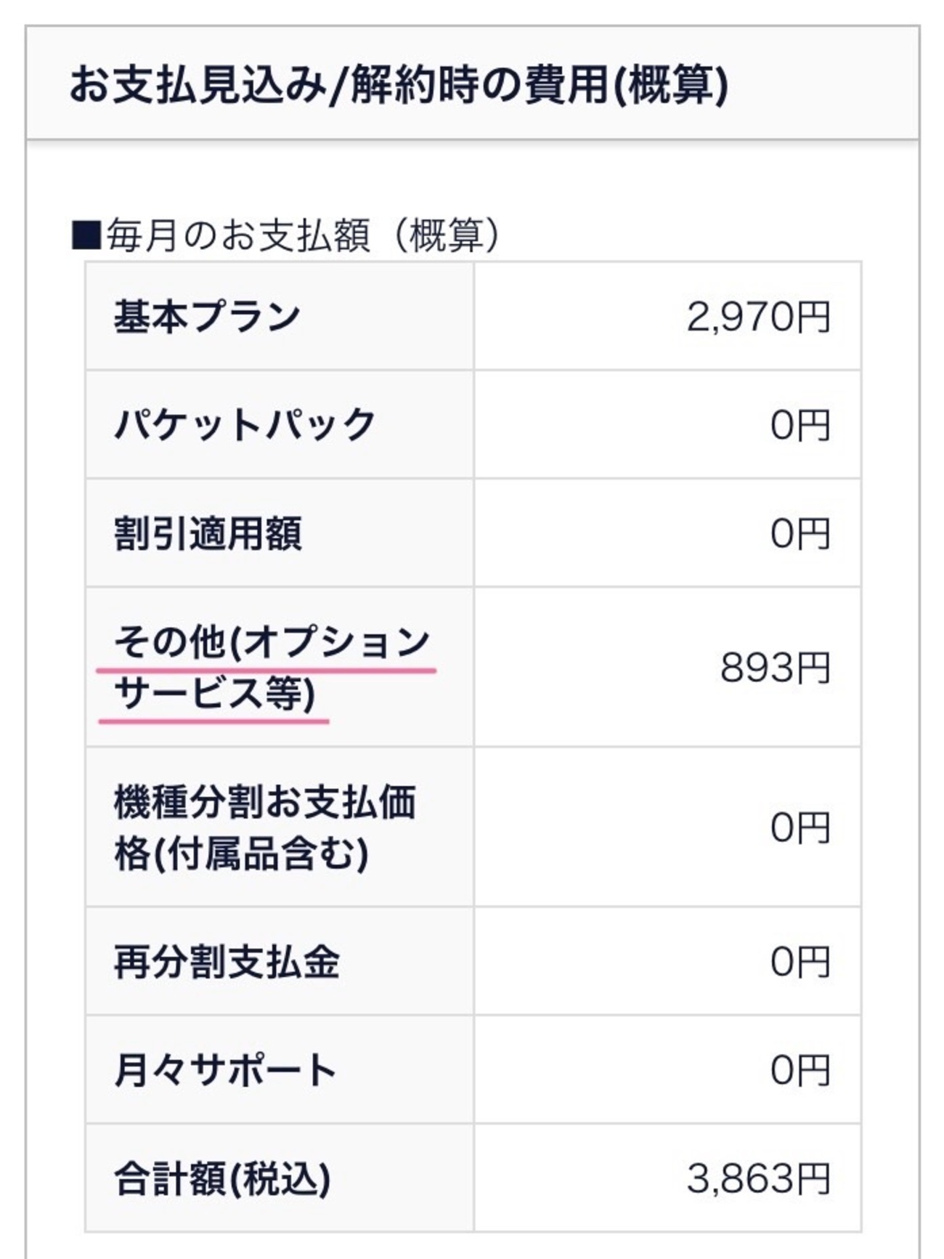
Task: Click the お支払見込み/解約時の費用(概算) header
Action: coord(398,86)
